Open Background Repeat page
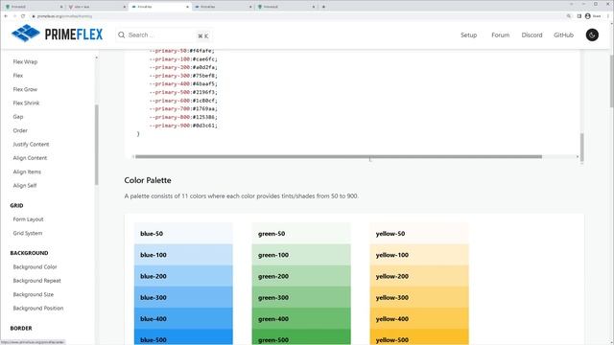The height and width of the screenshot is (345, 614). click(x=36, y=281)
